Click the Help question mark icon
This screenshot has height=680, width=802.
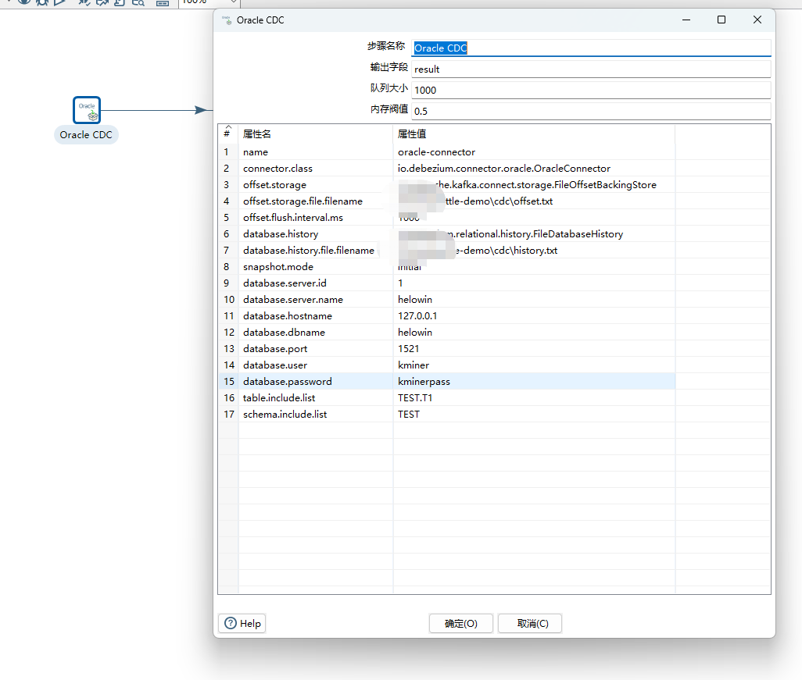[x=231, y=623]
